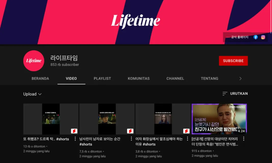272x163 pixels.
Task: Go to the KOMUNITAS tab
Action: pos(139,78)
